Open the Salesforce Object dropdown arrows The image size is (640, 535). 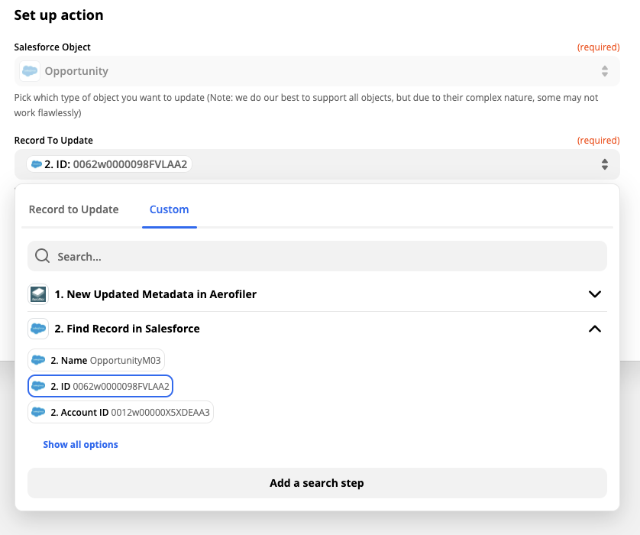(604, 71)
